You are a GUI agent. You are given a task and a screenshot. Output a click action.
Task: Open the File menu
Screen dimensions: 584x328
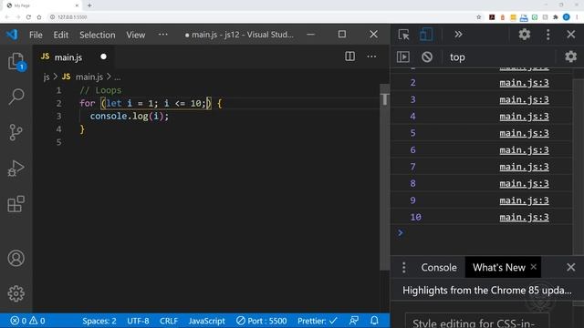coord(36,35)
